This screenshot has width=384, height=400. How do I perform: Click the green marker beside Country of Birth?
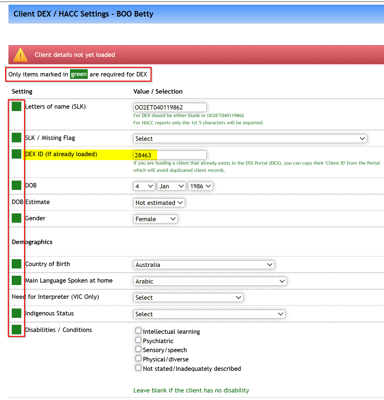17,264
